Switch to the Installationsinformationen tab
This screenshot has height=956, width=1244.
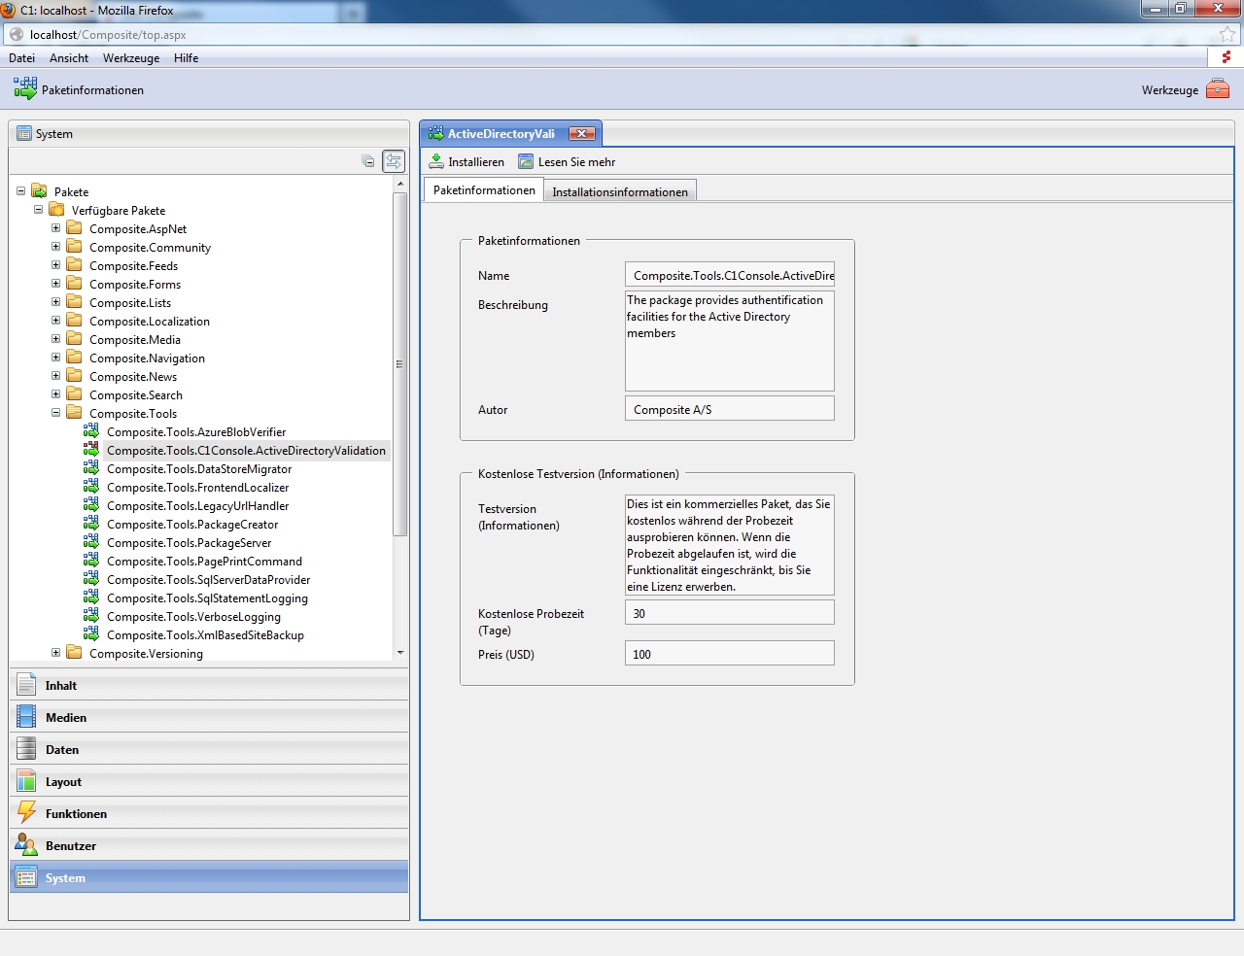(x=619, y=191)
